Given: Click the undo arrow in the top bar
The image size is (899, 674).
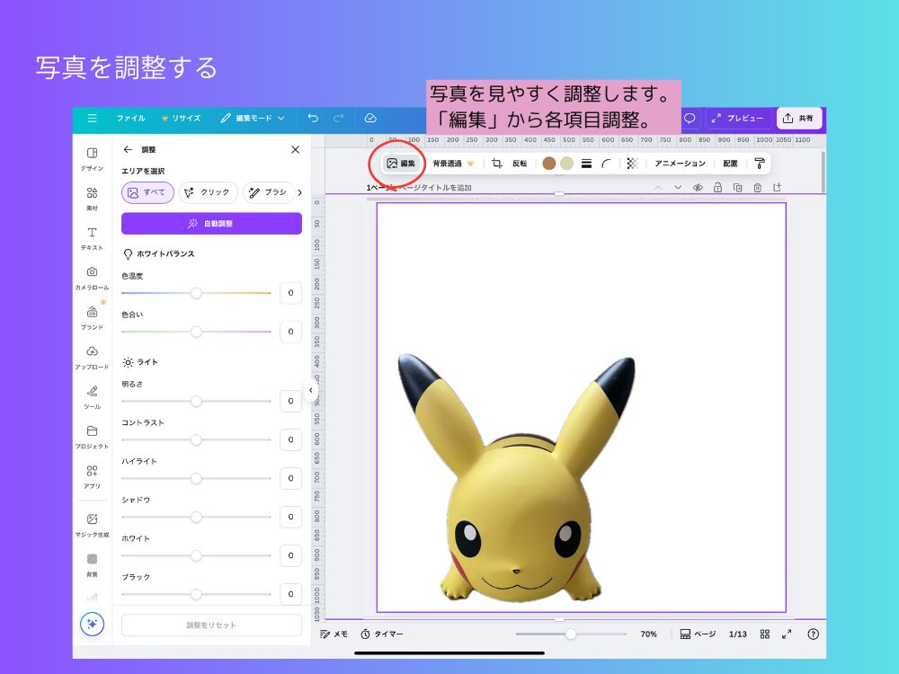Looking at the screenshot, I should 313,118.
